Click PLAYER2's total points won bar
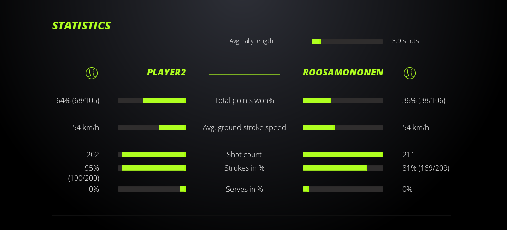Viewport: 507px width, 230px height. click(152, 100)
